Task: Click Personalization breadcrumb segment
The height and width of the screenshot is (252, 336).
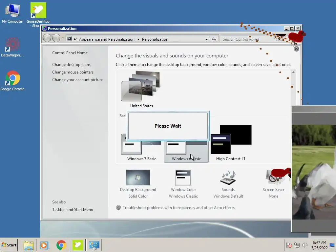Action: pyautogui.click(x=155, y=39)
